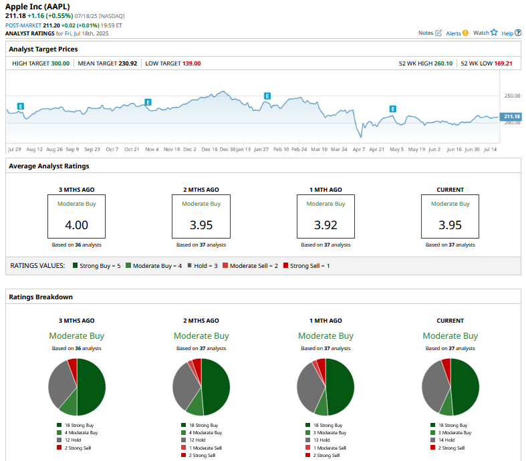The image size is (526, 461).
Task: Click 52 WK LOW 169.21 value
Action: point(503,63)
